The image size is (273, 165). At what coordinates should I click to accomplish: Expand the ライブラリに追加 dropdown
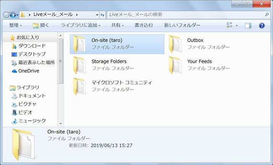point(80,26)
